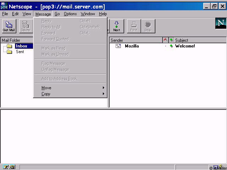Click the Print toolbar button

[x=134, y=26]
